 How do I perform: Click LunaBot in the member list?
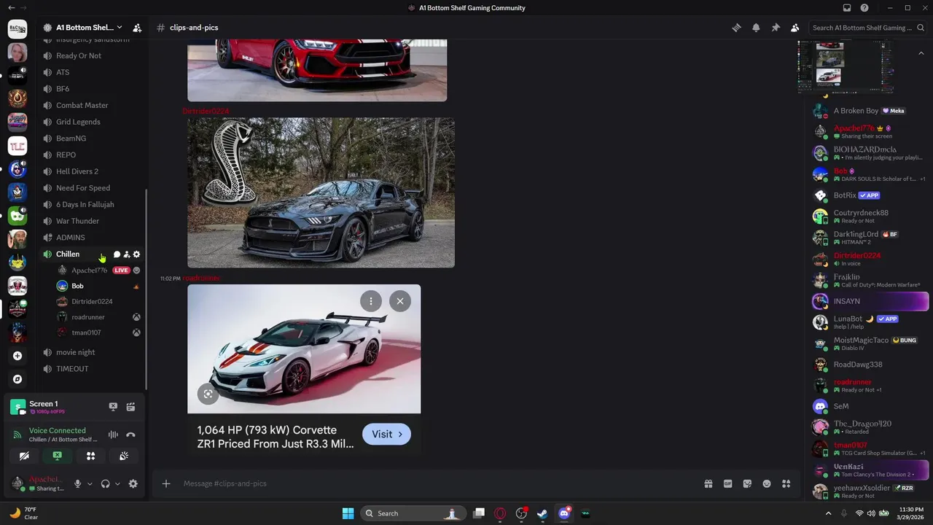pyautogui.click(x=870, y=322)
